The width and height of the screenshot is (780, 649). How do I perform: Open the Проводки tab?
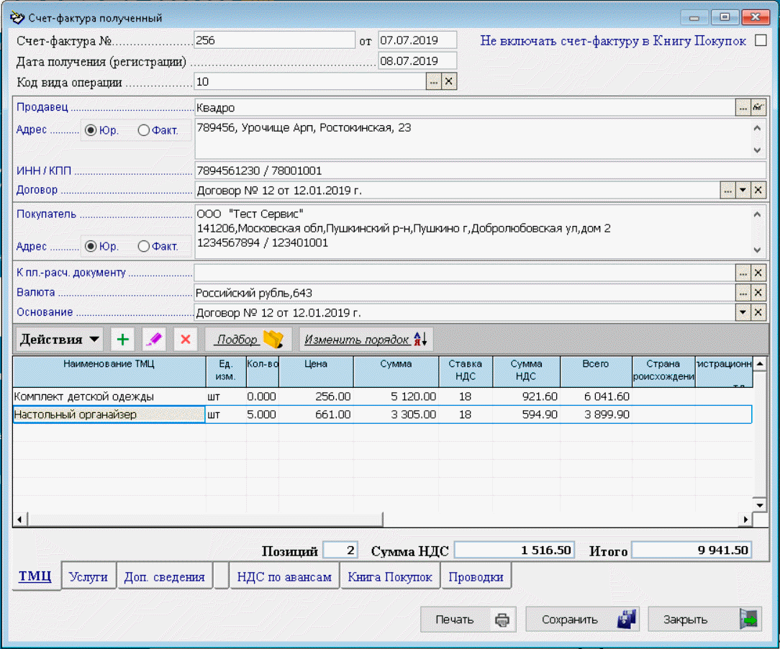tap(476, 576)
